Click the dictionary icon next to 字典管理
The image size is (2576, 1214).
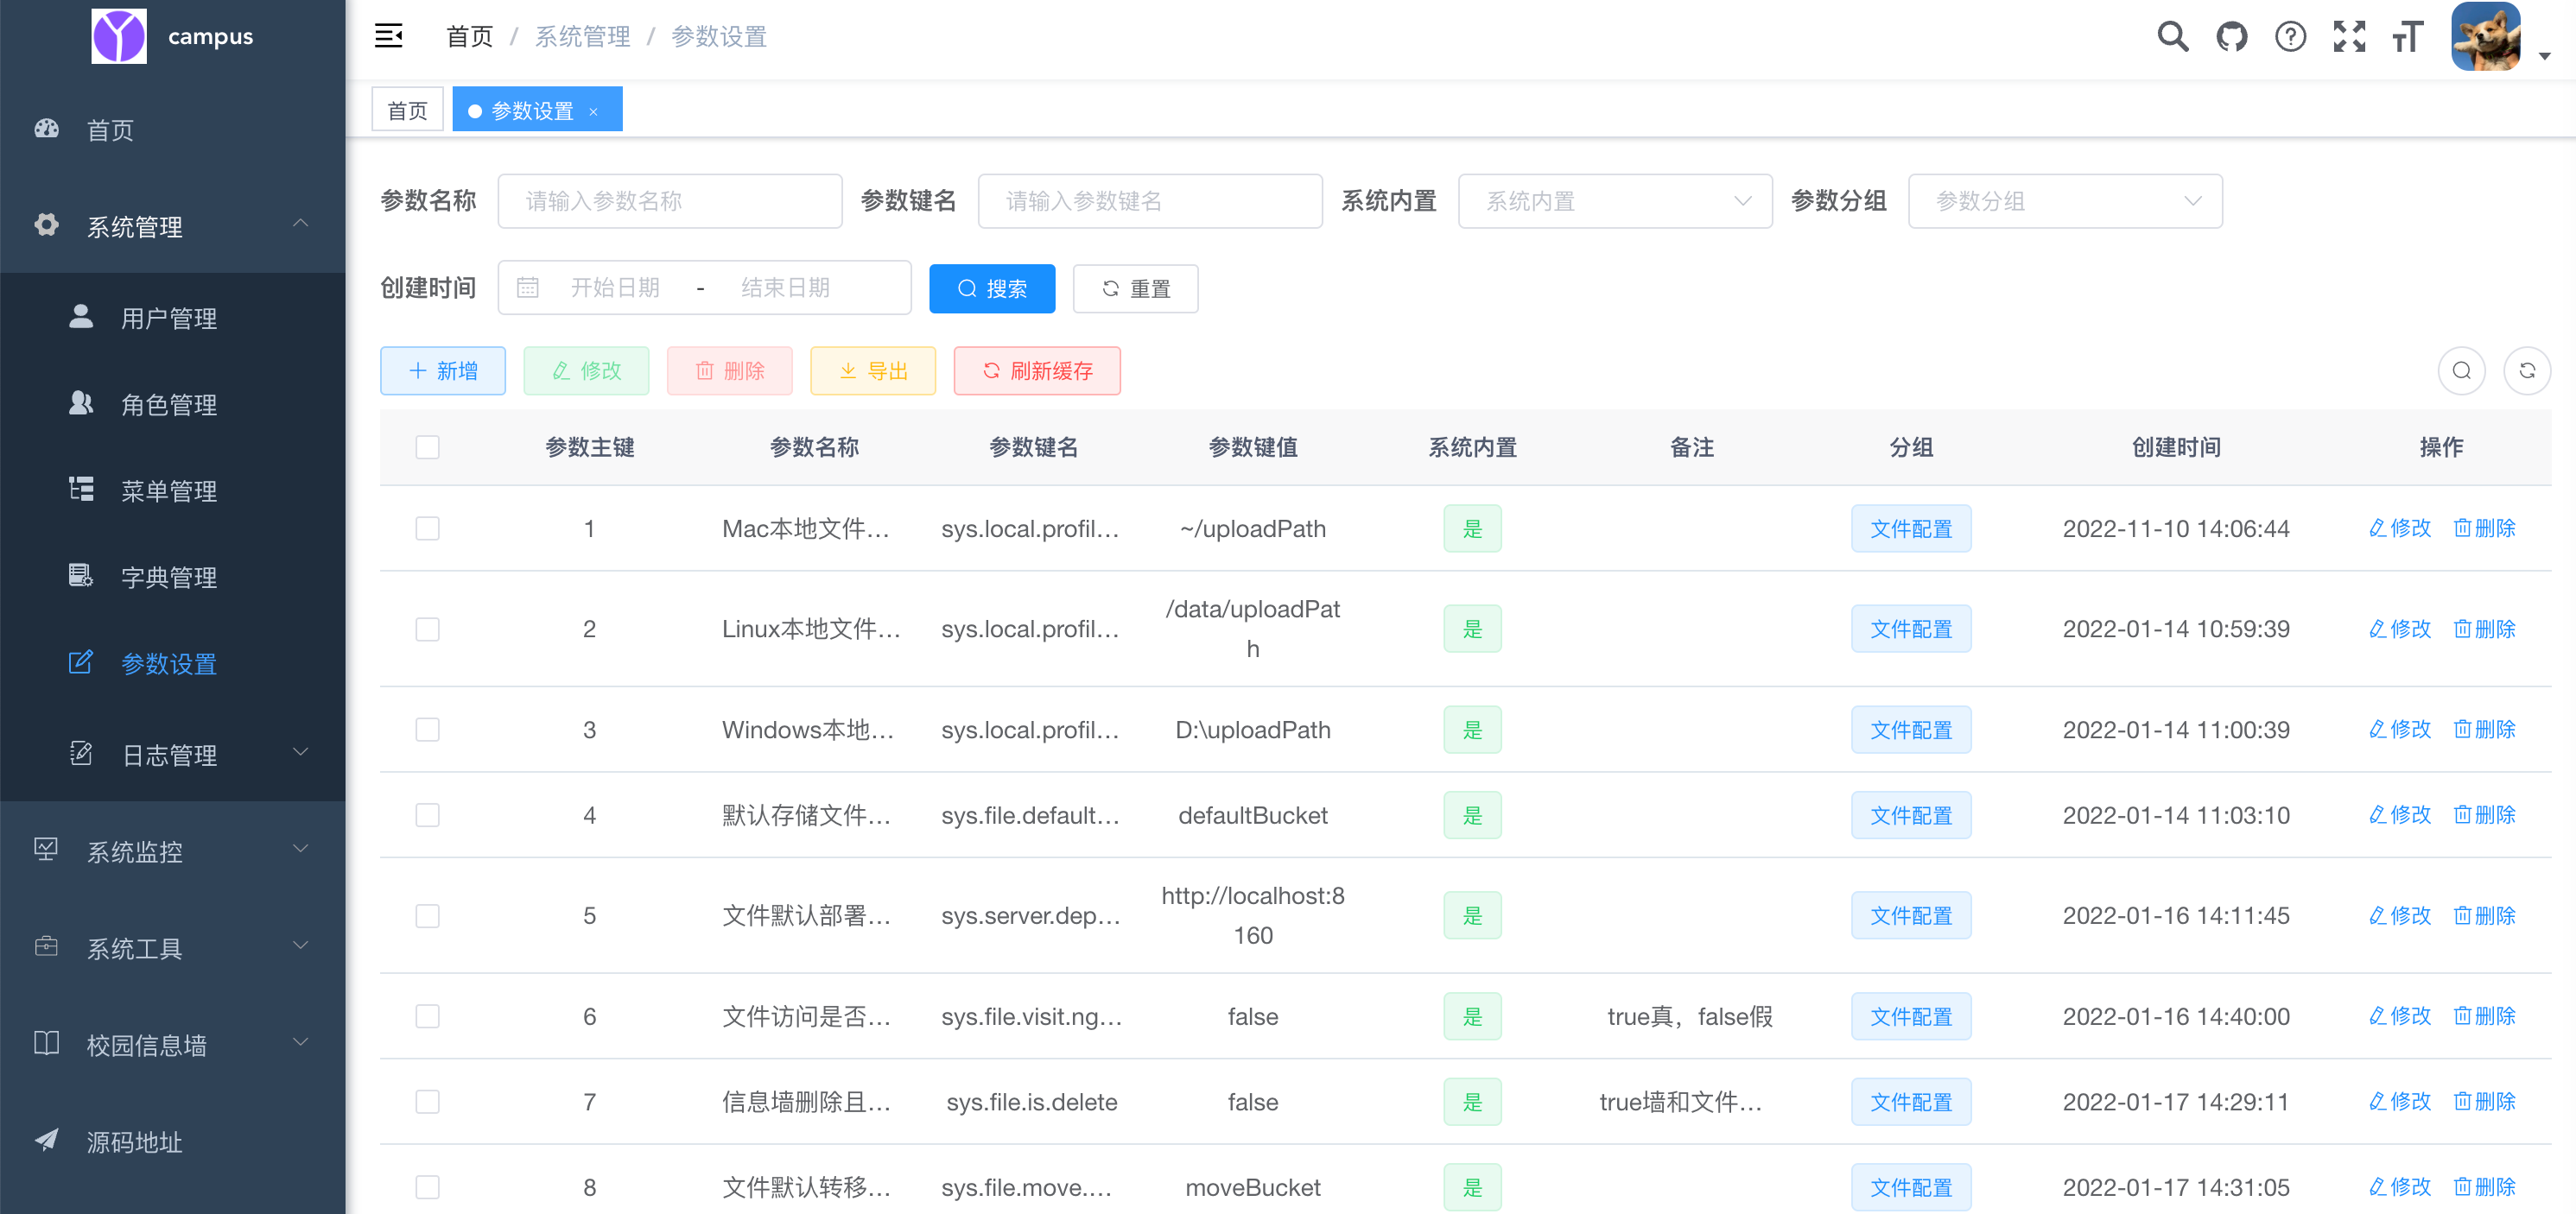click(81, 576)
